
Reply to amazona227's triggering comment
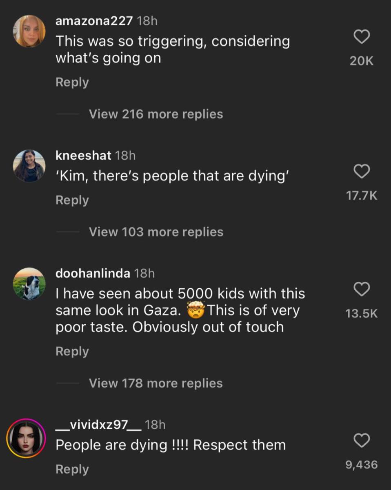click(72, 82)
